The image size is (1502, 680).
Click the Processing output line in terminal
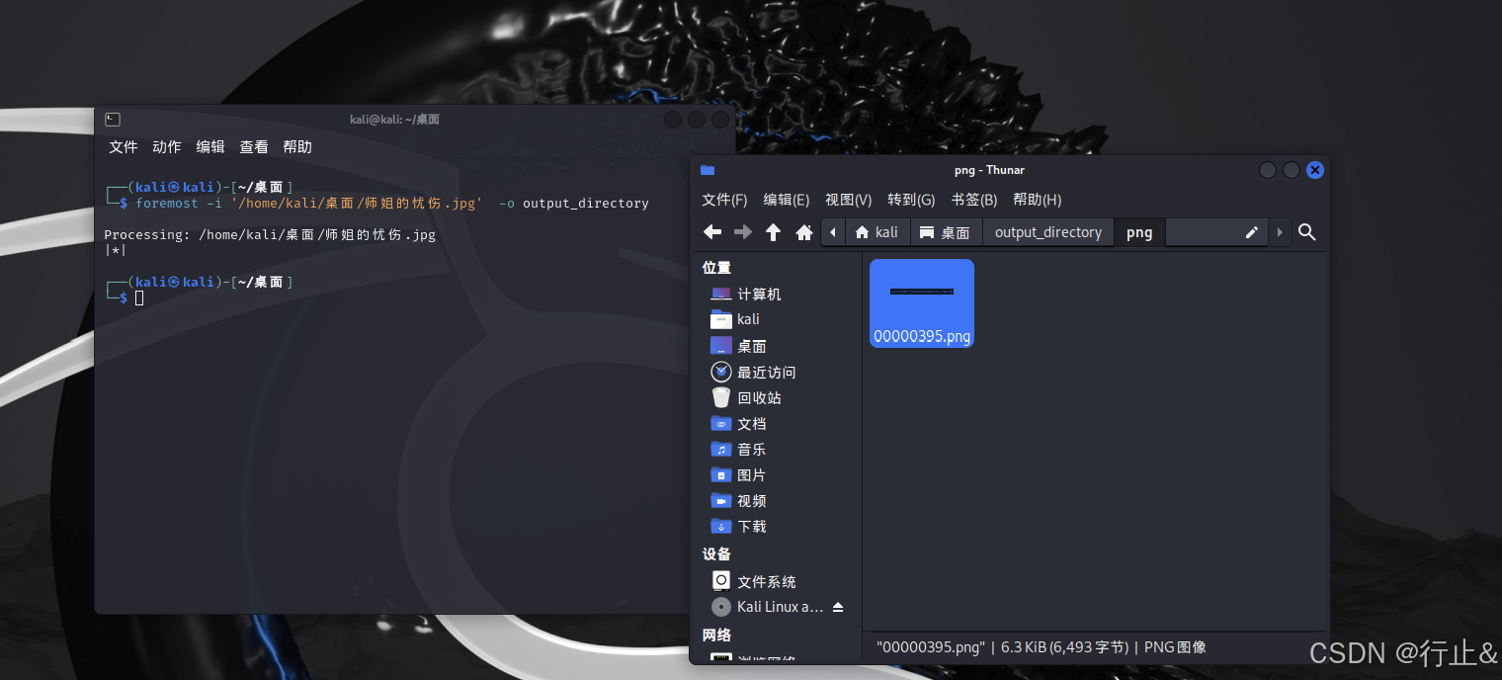[x=270, y=234]
